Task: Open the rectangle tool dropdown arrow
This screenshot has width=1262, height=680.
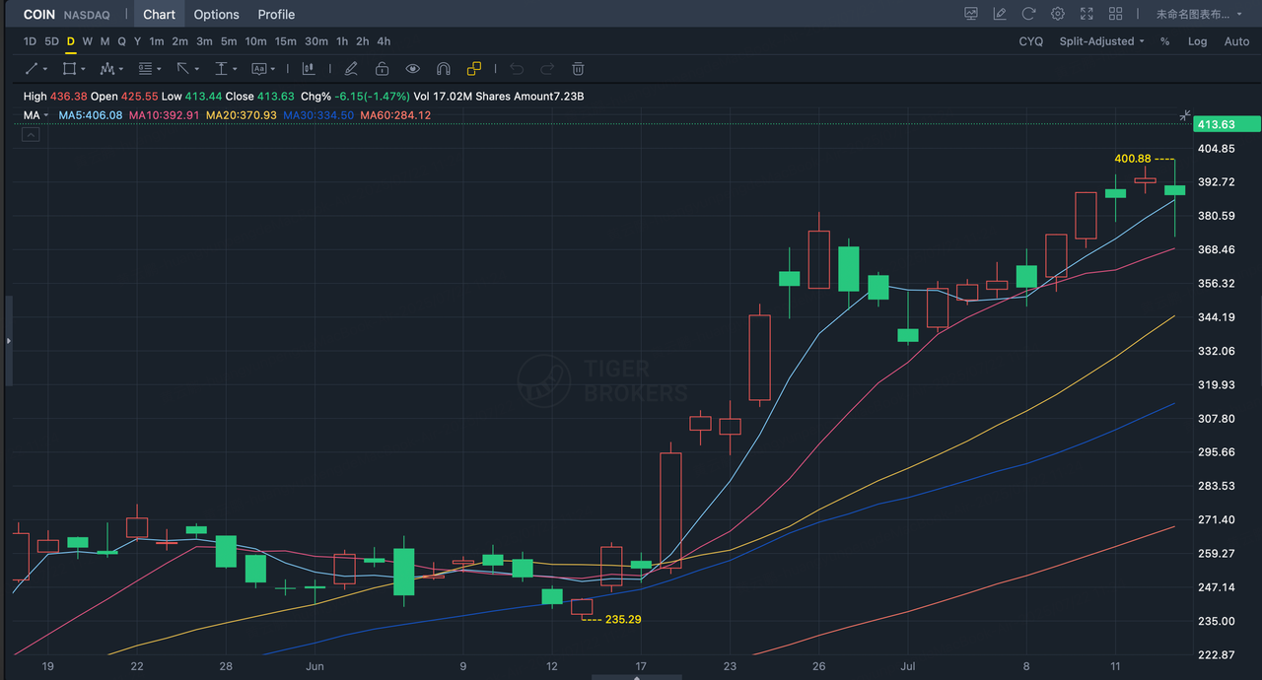Action: [83, 69]
